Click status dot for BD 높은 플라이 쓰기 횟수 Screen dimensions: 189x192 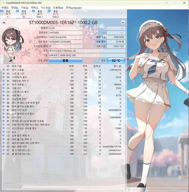click(x=4, y=114)
